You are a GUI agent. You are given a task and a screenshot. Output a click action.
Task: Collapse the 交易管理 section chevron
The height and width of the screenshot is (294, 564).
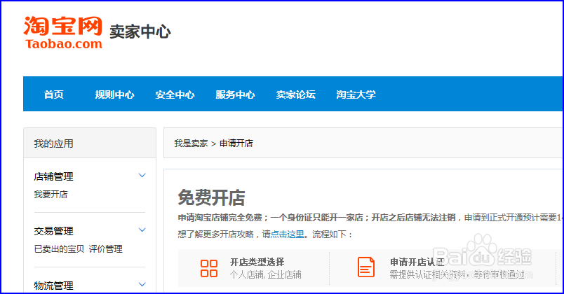tap(142, 230)
